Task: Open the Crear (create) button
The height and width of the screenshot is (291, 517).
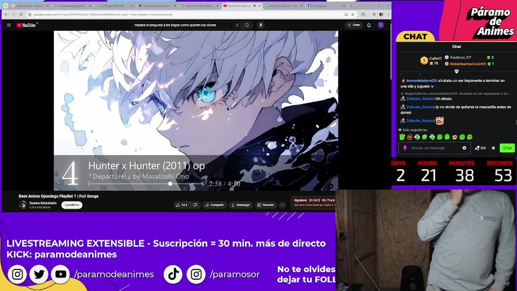Action: point(353,25)
